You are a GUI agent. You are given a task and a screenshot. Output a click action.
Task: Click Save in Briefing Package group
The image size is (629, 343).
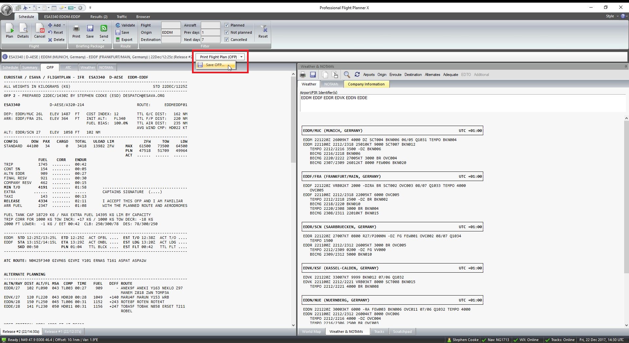click(x=90, y=31)
